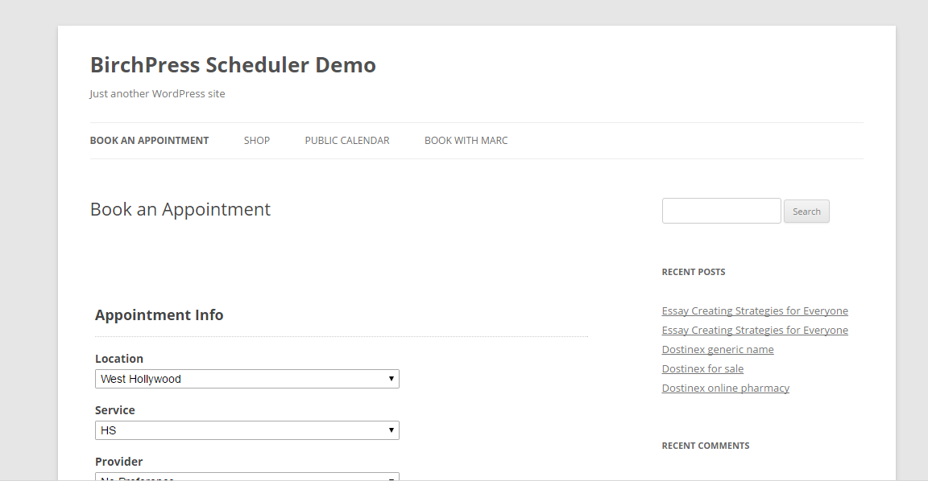Open the Dostinex for sale post

[702, 368]
